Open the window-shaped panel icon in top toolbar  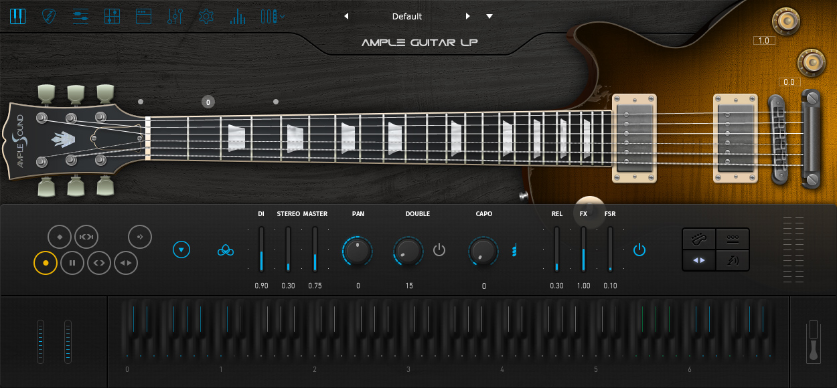[x=143, y=16]
